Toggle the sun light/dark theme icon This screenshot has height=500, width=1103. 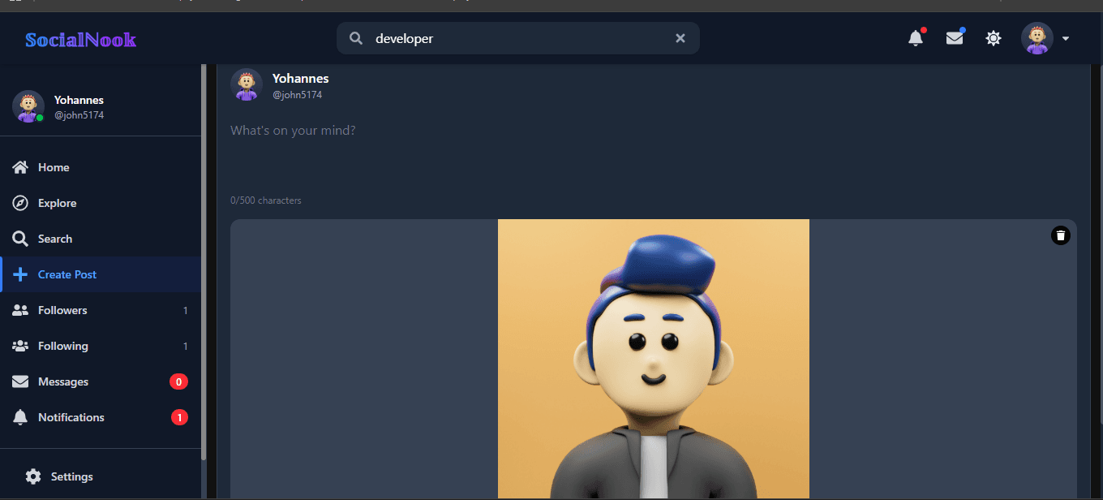coord(994,38)
